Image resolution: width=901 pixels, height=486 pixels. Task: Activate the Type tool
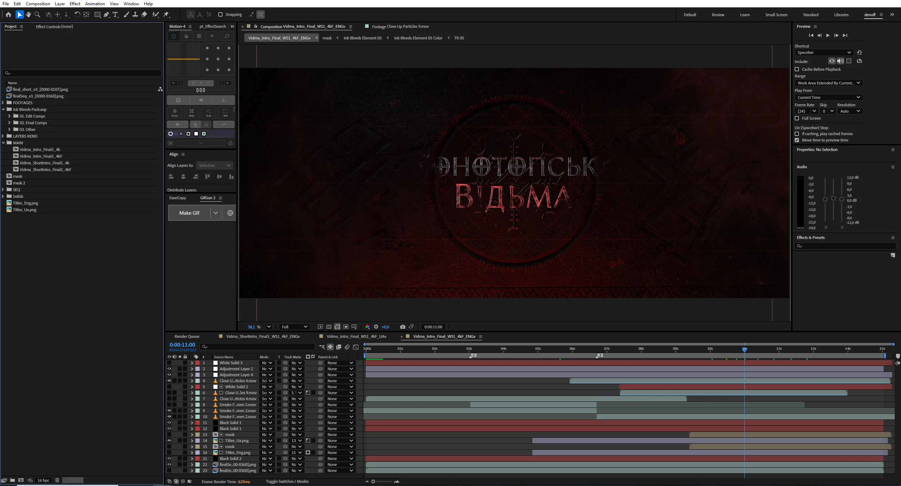(x=115, y=14)
